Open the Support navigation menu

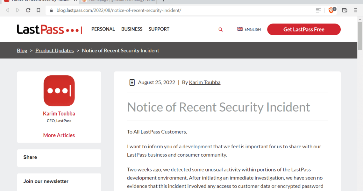point(159,29)
